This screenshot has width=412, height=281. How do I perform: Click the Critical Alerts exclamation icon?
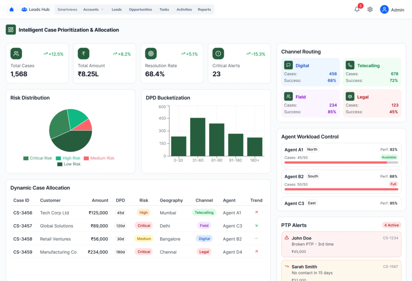click(x=218, y=53)
